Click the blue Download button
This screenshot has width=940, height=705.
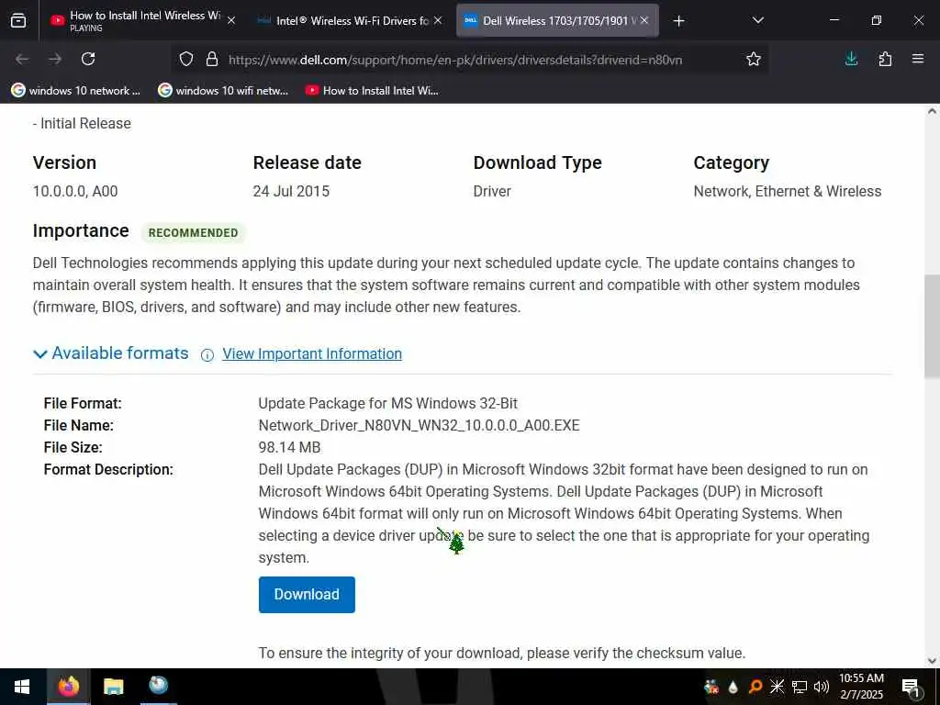[x=307, y=594]
